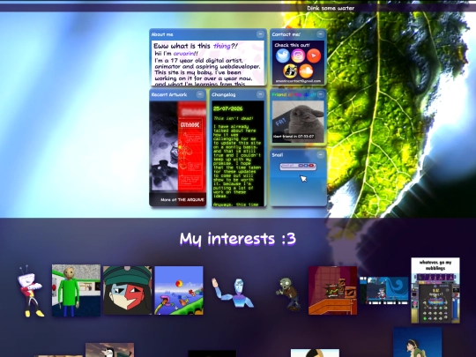Open the 'whatever, go my nubblings' meme thumbnail
The height and width of the screenshot is (357, 476).
pyautogui.click(x=435, y=291)
